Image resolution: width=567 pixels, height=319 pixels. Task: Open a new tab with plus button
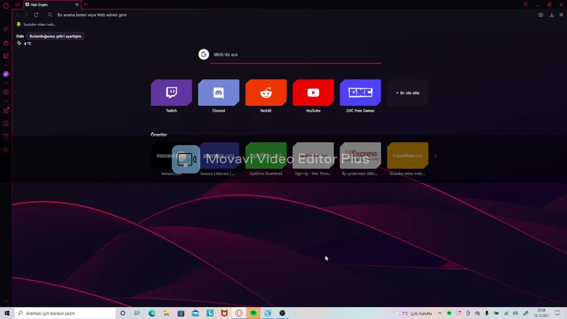point(86,4)
